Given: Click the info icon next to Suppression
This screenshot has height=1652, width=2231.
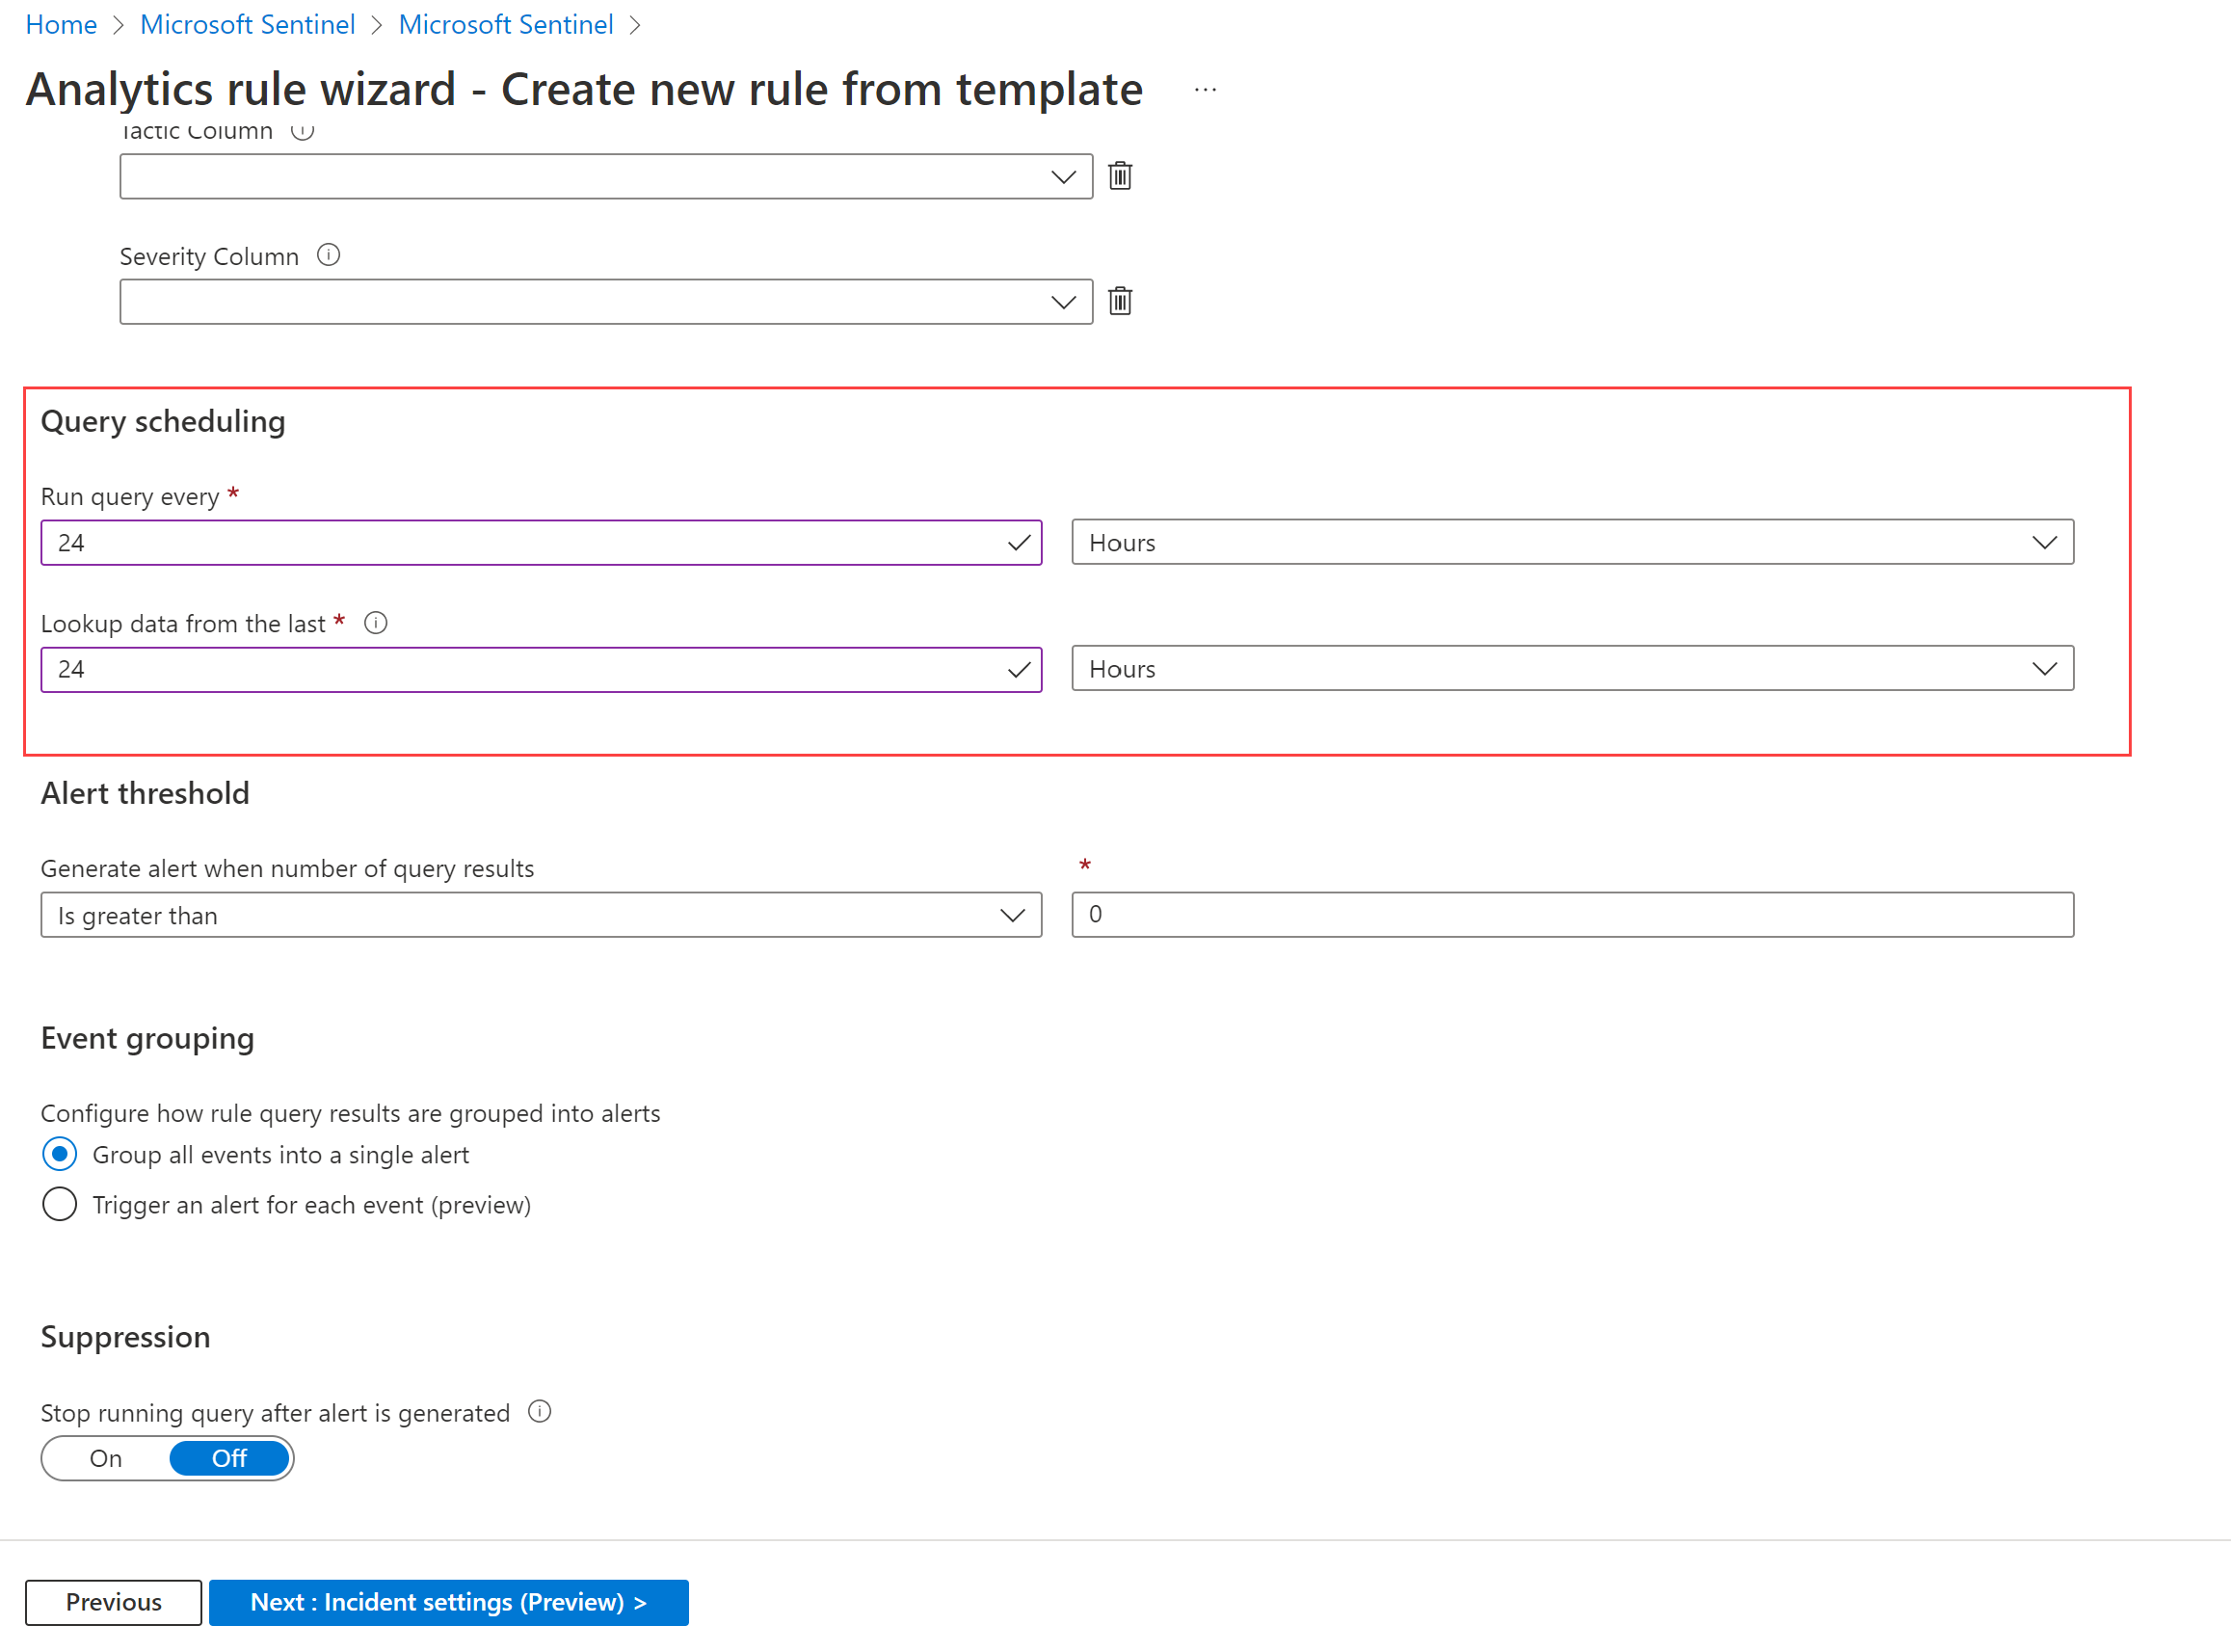Looking at the screenshot, I should [543, 1413].
